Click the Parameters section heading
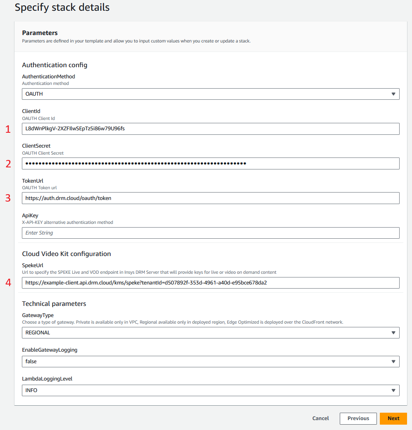 [x=40, y=33]
